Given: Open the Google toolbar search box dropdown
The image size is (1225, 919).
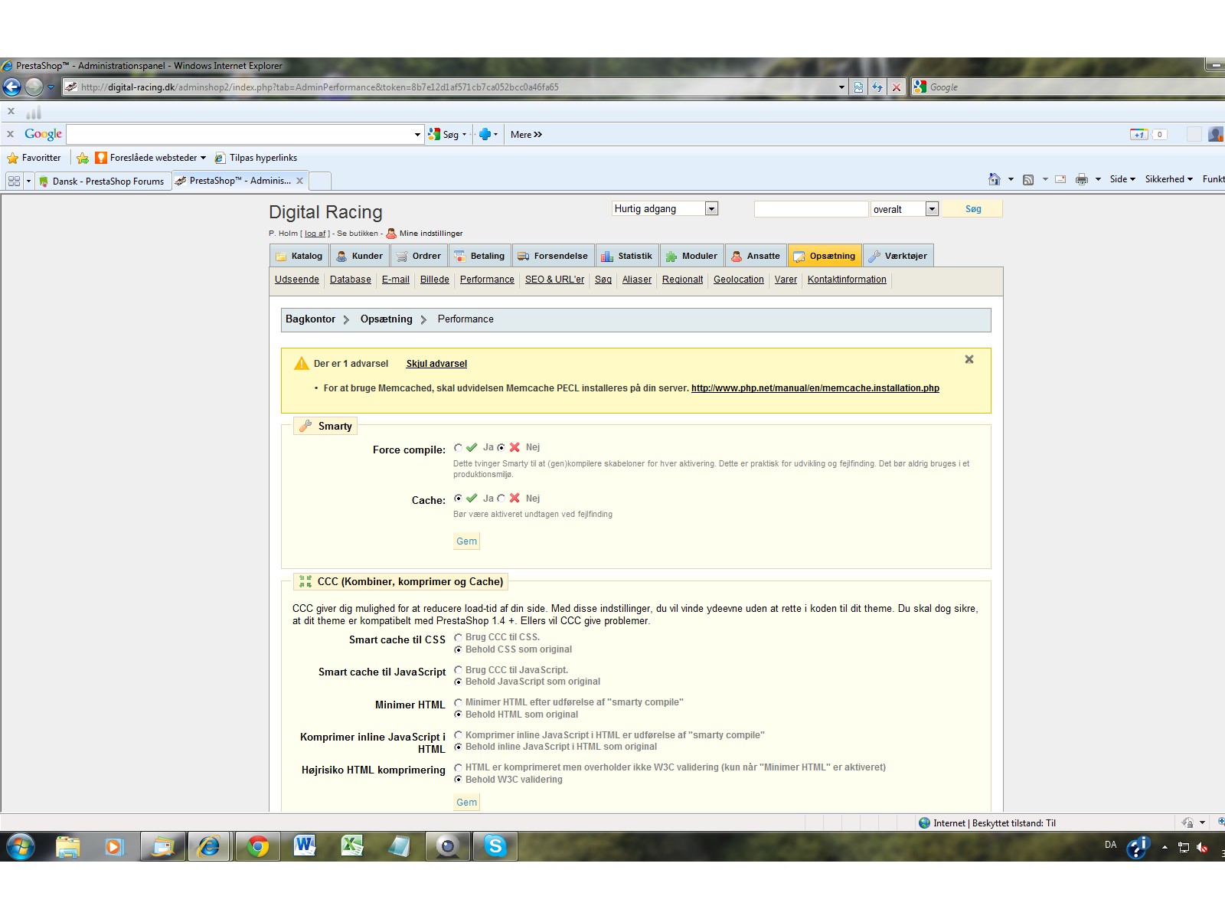Looking at the screenshot, I should point(417,135).
